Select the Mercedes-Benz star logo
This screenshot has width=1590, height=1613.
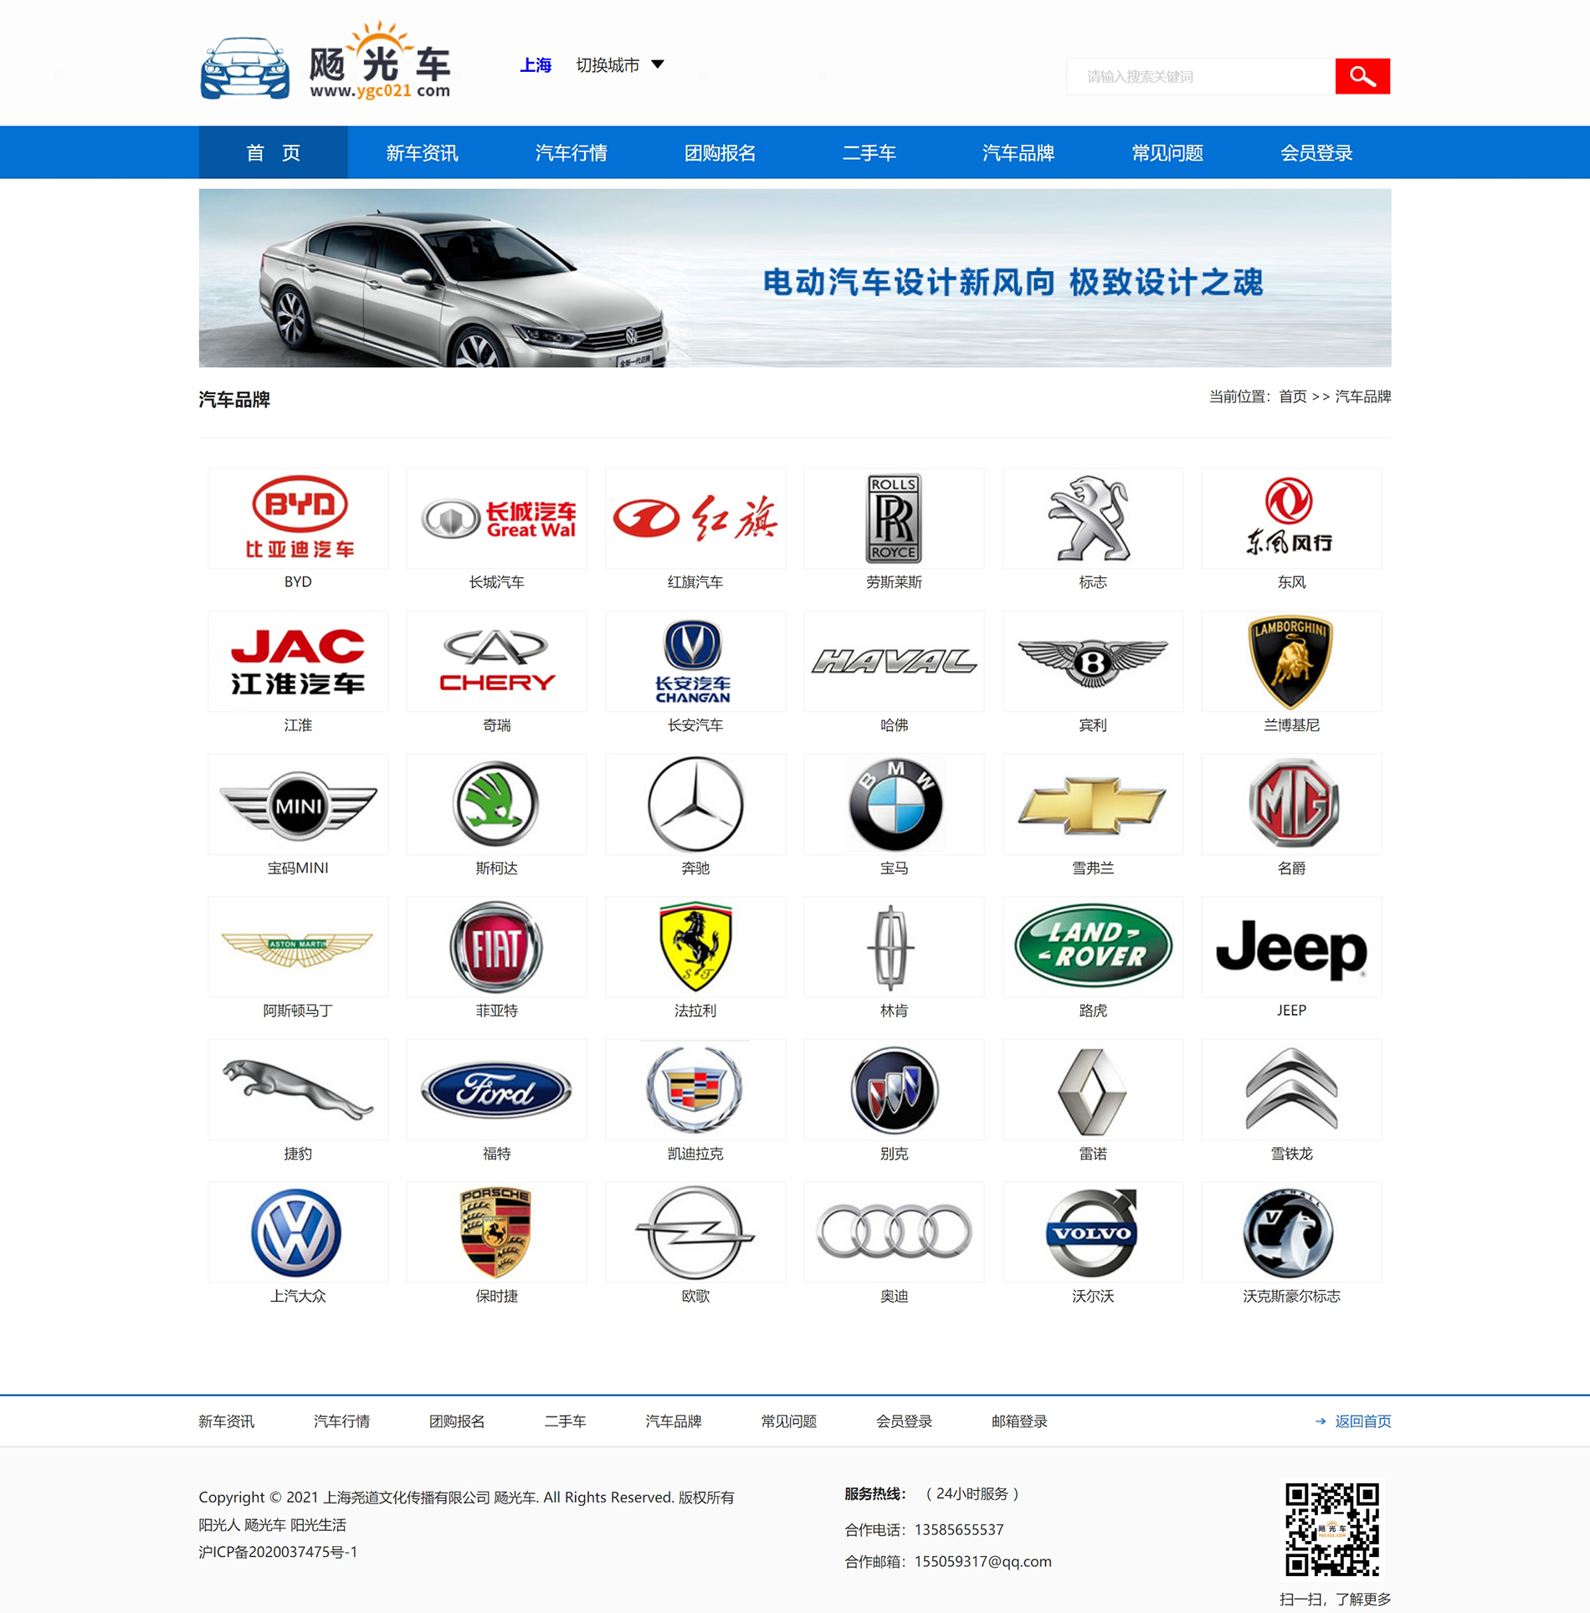pyautogui.click(x=695, y=804)
